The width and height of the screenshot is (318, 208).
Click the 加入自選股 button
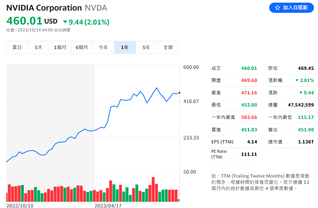coord(292,8)
